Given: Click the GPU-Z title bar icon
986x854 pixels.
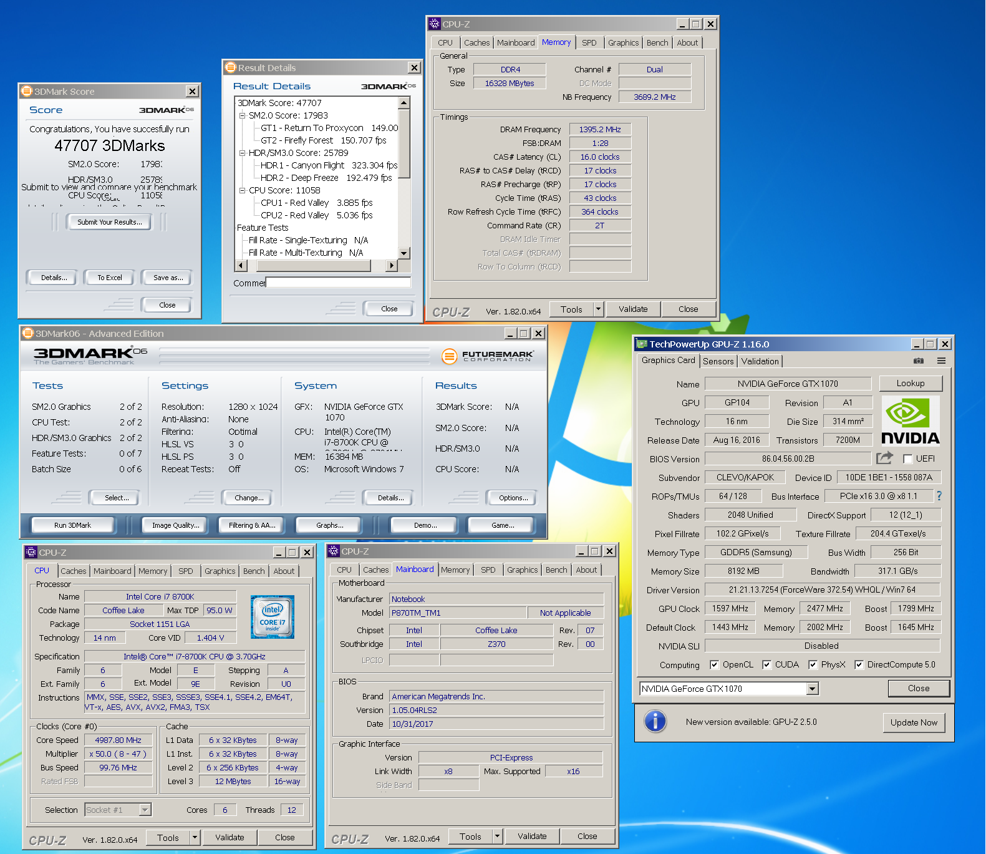Looking at the screenshot, I should pyautogui.click(x=642, y=344).
